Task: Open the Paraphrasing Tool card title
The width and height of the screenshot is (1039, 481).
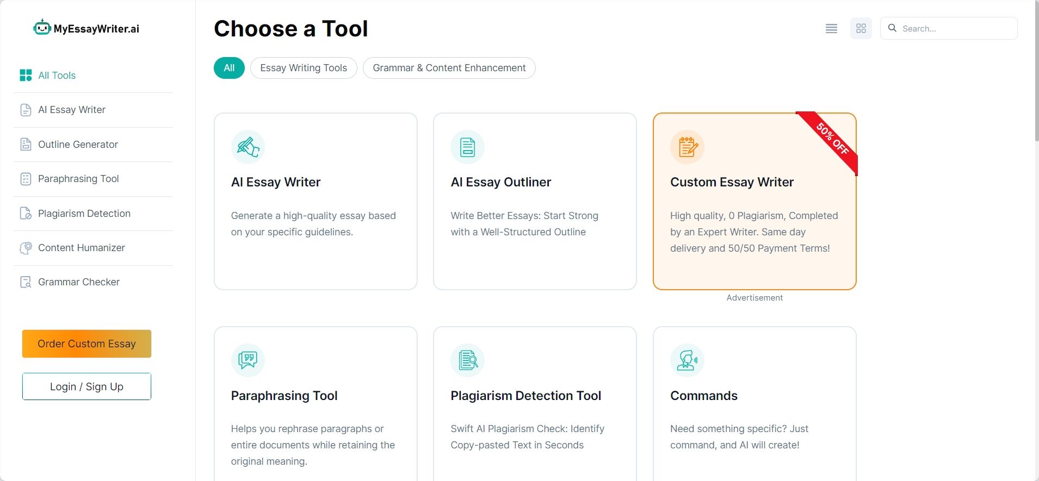Action: [284, 396]
